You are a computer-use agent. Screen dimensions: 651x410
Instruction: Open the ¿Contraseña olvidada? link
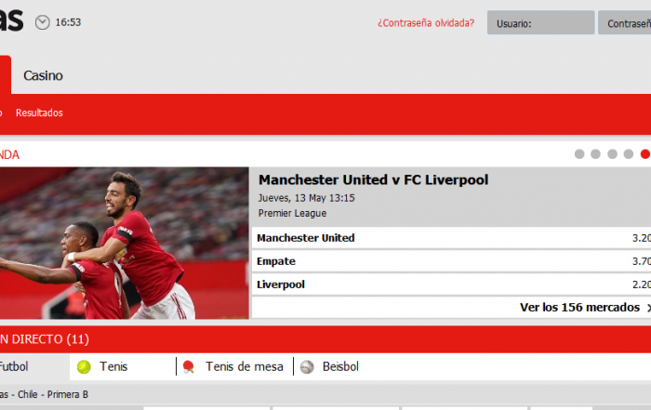tap(426, 23)
